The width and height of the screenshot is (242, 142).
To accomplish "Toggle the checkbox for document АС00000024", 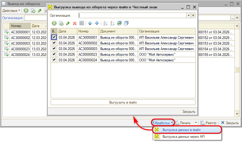I will [54, 60].
